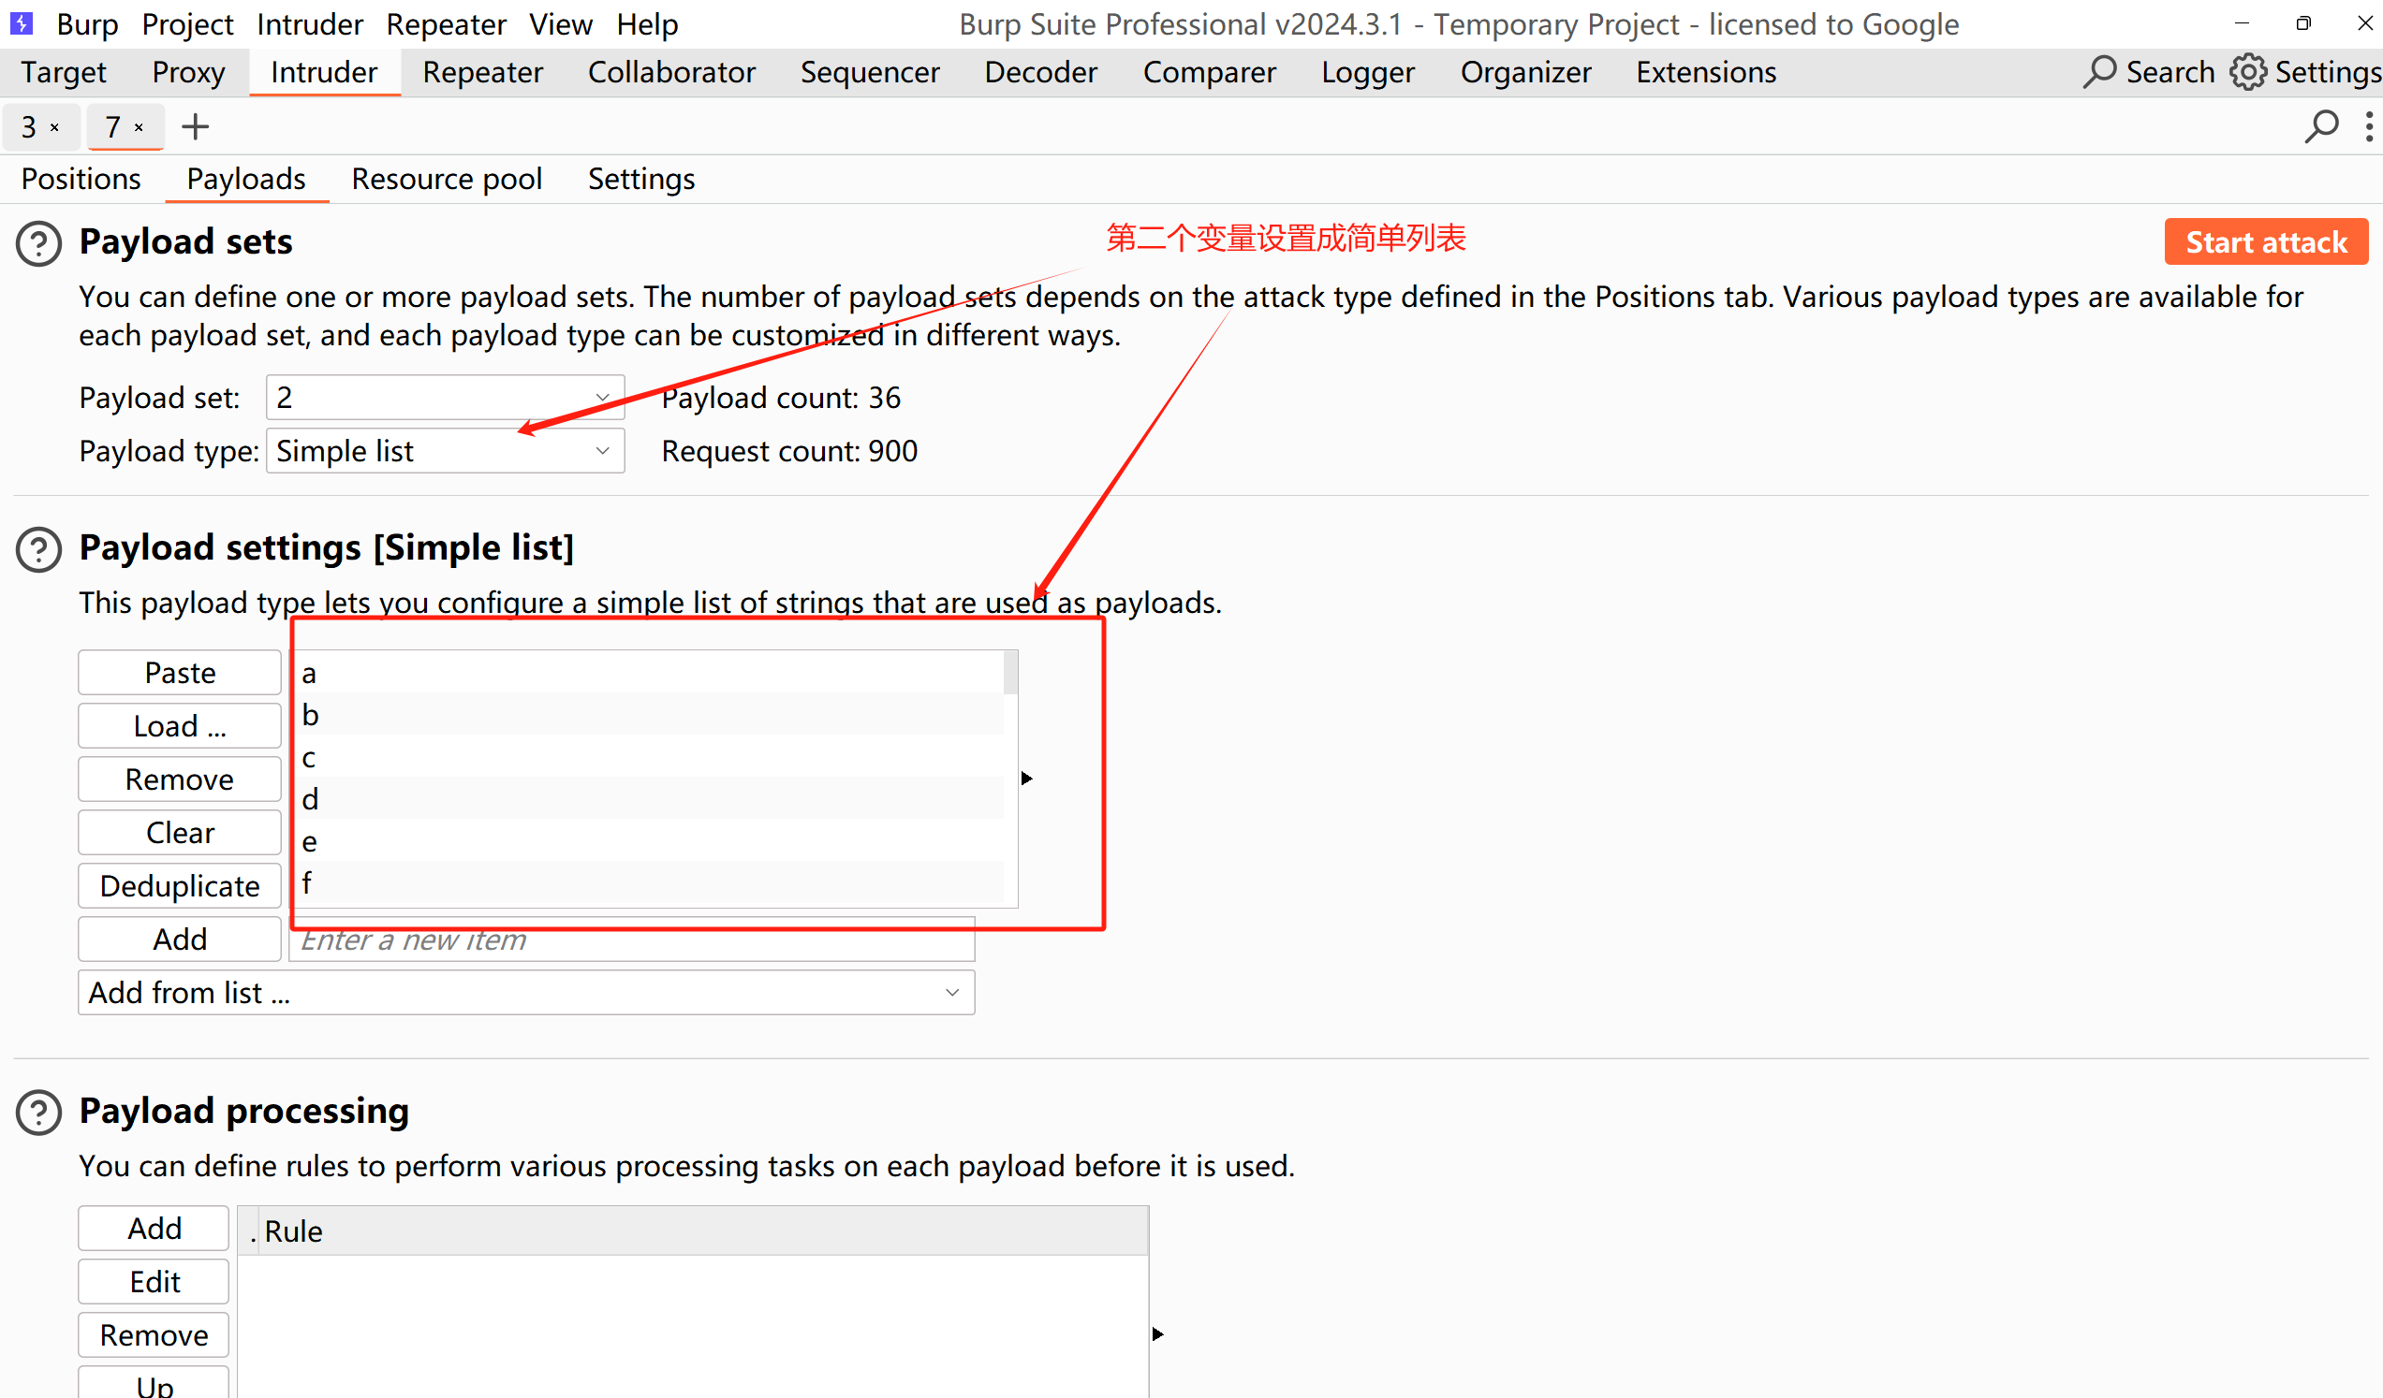Click the Payload sets help icon
Image resolution: width=2383 pixels, height=1398 pixels.
[x=38, y=243]
